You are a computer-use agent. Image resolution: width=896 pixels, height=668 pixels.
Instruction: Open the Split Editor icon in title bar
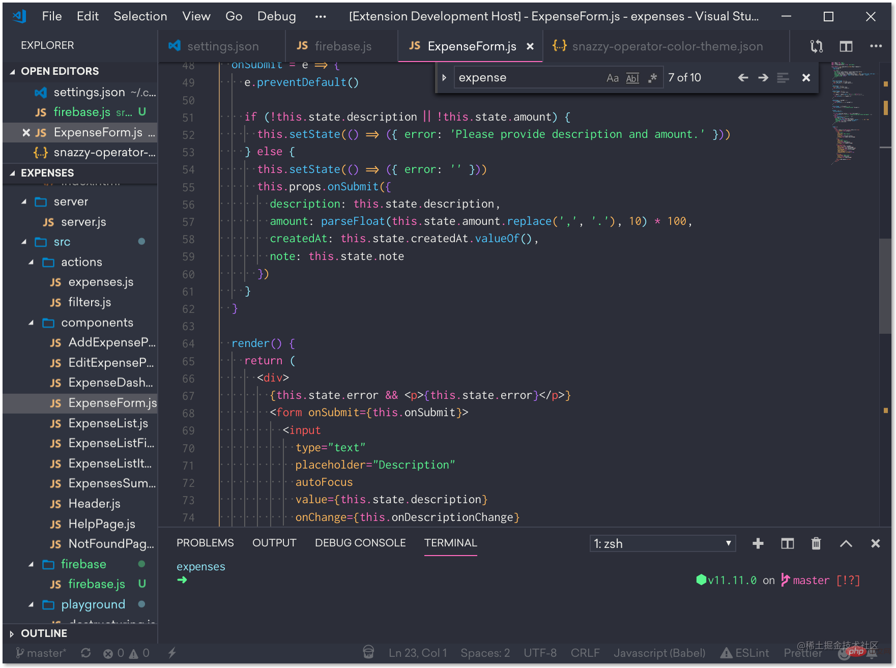point(846,46)
